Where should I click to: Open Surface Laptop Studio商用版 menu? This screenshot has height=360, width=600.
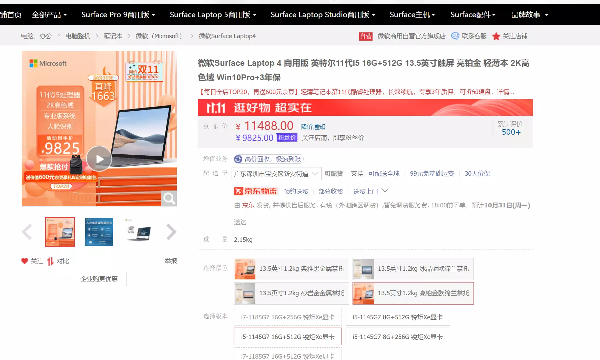click(323, 15)
